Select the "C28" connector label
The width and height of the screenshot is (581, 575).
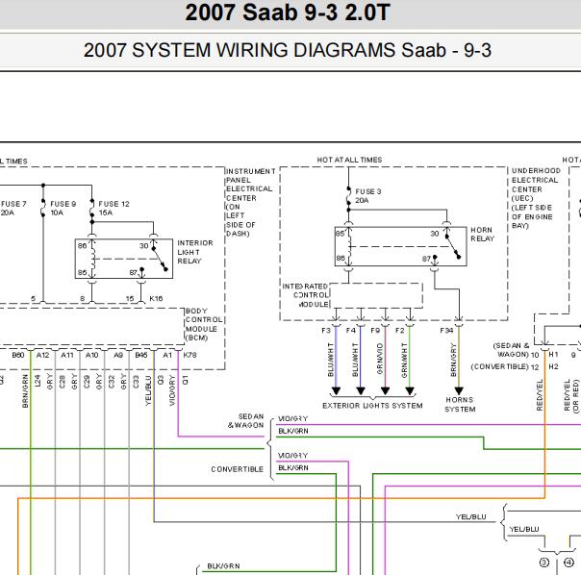coord(63,381)
